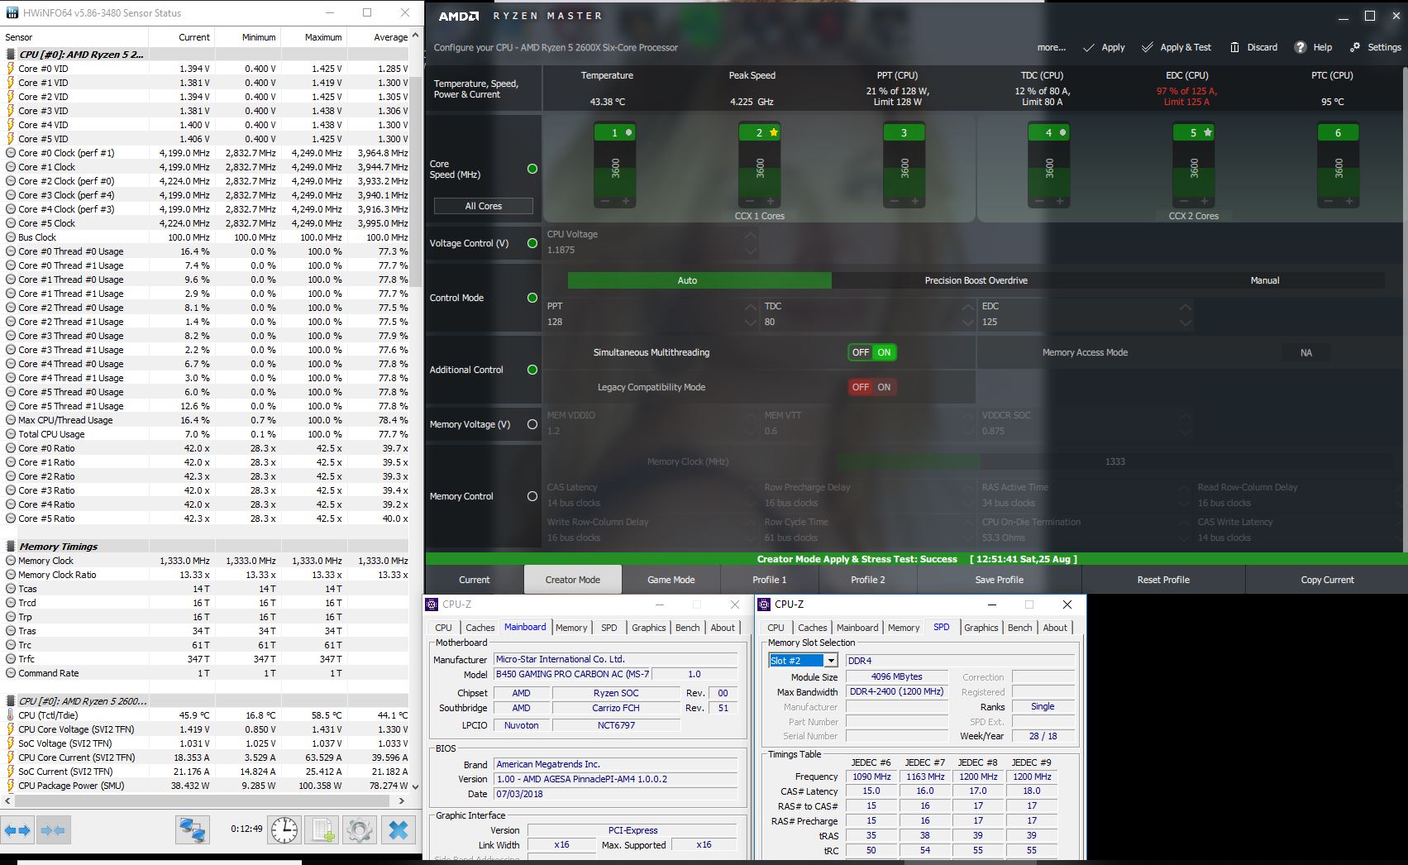Increase CPU Voltage with up chevron
The height and width of the screenshot is (865, 1408).
tap(750, 235)
